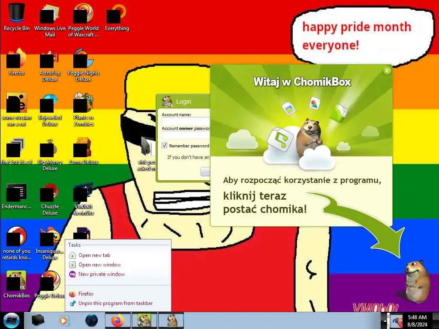Open Bejeweled Deluxe desktop icon
Image resolution: width=439 pixels, height=329 pixels.
click(50, 110)
